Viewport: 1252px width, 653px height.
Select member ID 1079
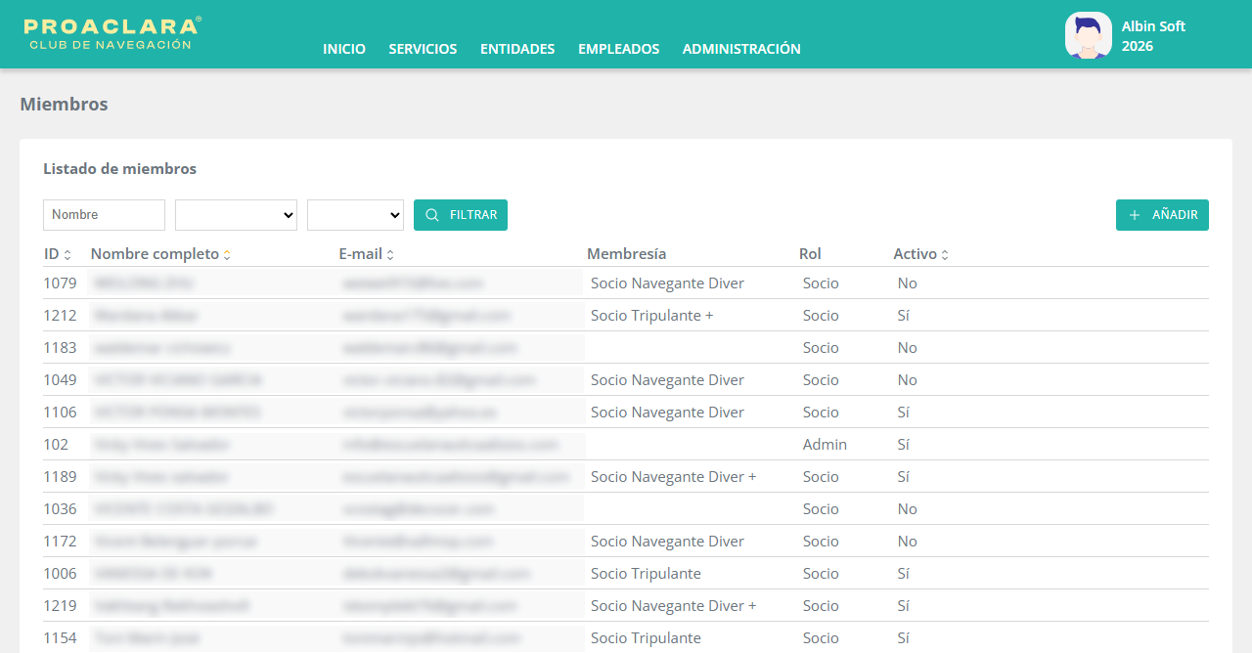coord(60,283)
